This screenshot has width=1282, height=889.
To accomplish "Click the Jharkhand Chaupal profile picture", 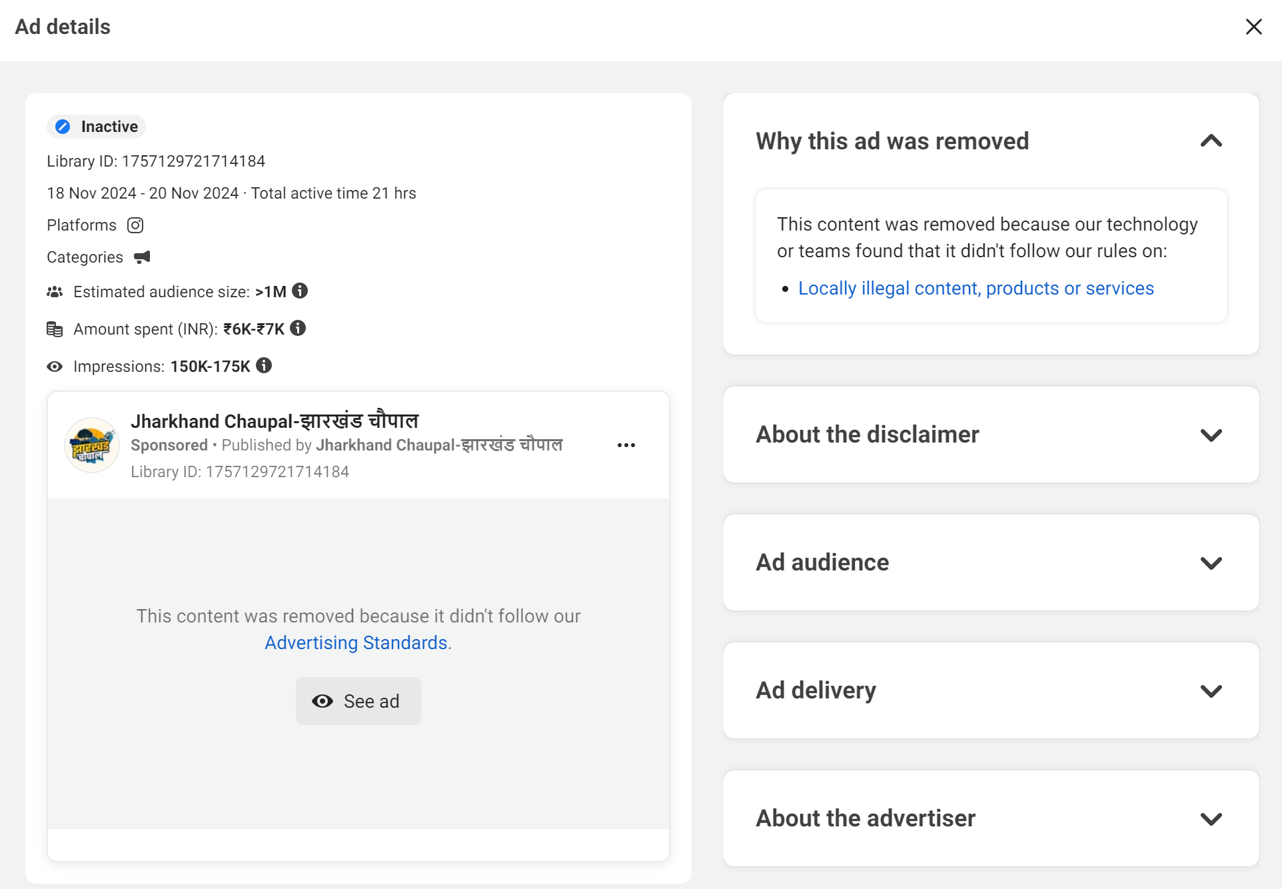I will (92, 445).
